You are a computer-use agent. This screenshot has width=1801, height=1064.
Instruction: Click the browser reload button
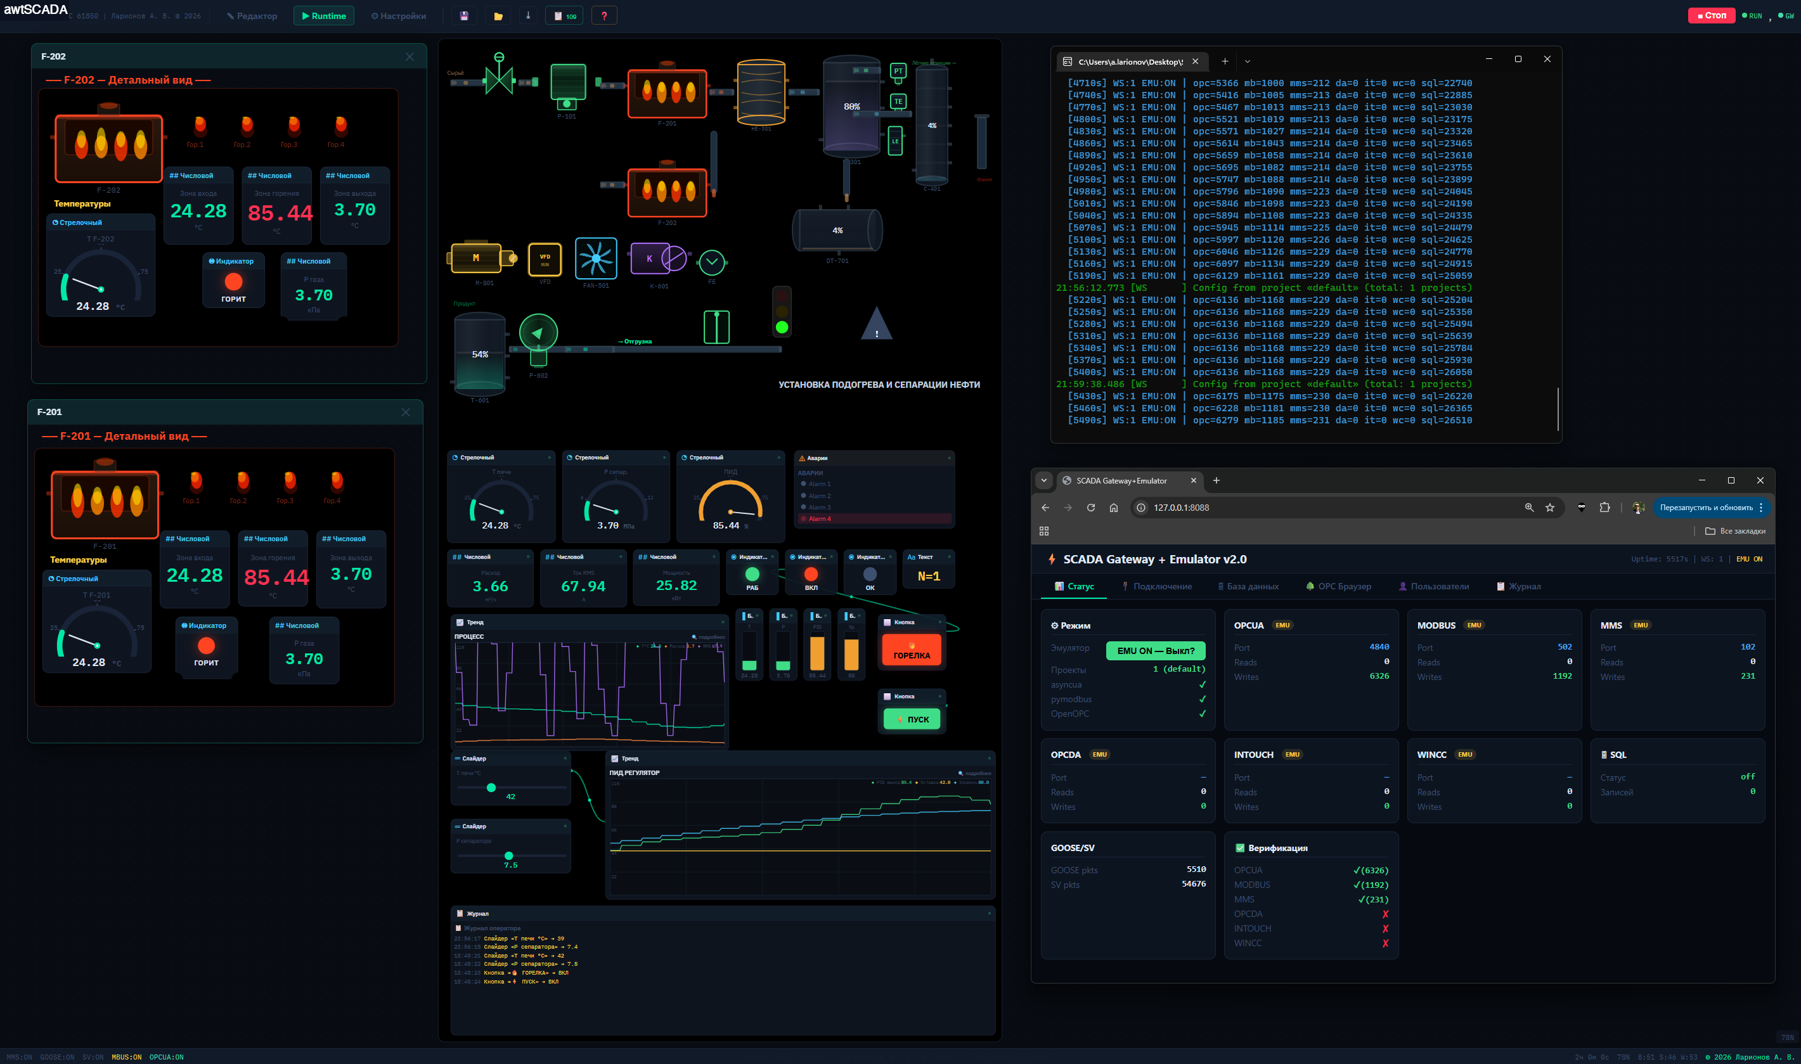pyautogui.click(x=1091, y=508)
